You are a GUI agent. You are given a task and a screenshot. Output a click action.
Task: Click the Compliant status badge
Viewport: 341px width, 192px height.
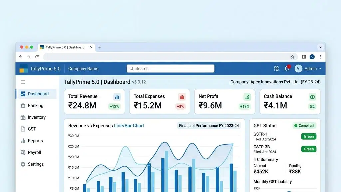click(x=304, y=126)
